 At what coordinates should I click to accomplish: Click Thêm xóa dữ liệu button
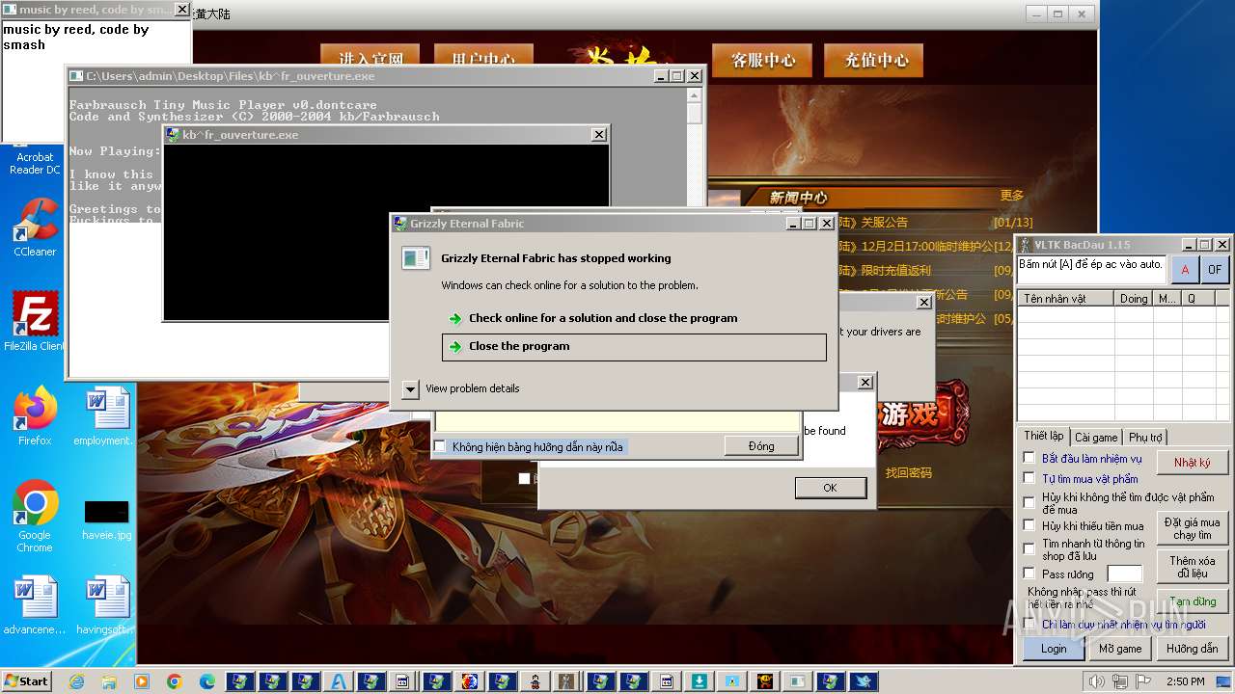coord(1193,567)
